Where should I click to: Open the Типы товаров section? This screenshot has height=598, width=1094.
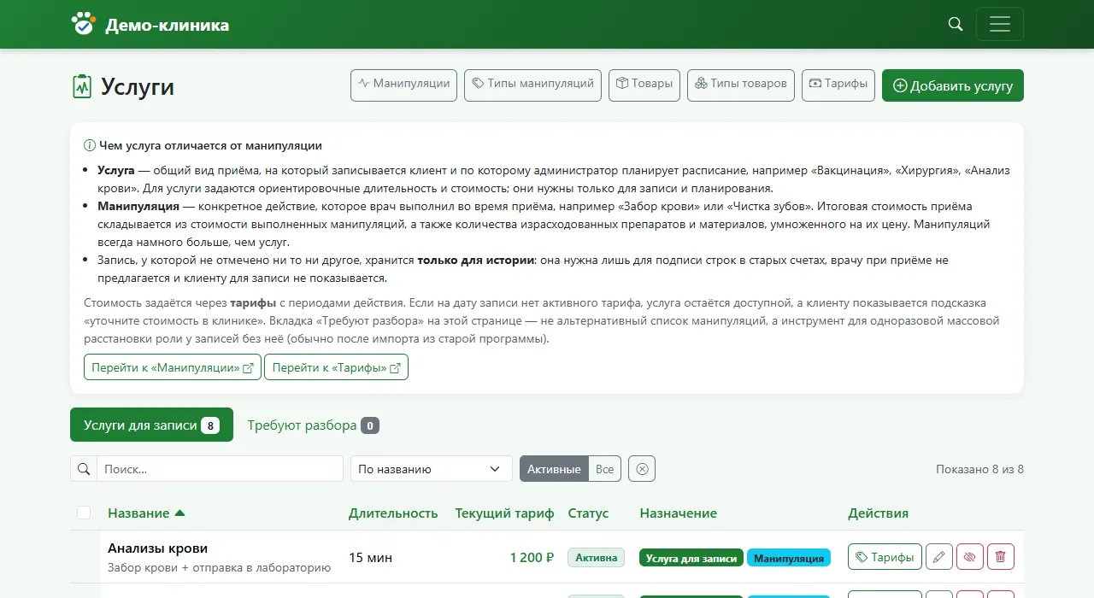point(741,85)
